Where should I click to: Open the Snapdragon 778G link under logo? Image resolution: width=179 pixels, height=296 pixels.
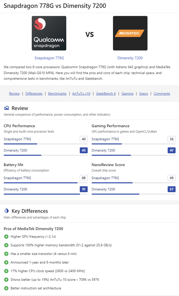(49, 58)
